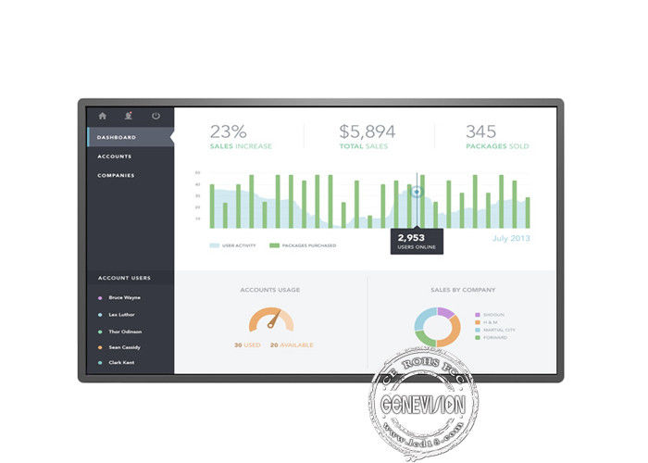This screenshot has height=463, width=648.
Task: Click the chart data point marker circle
Action: click(417, 193)
